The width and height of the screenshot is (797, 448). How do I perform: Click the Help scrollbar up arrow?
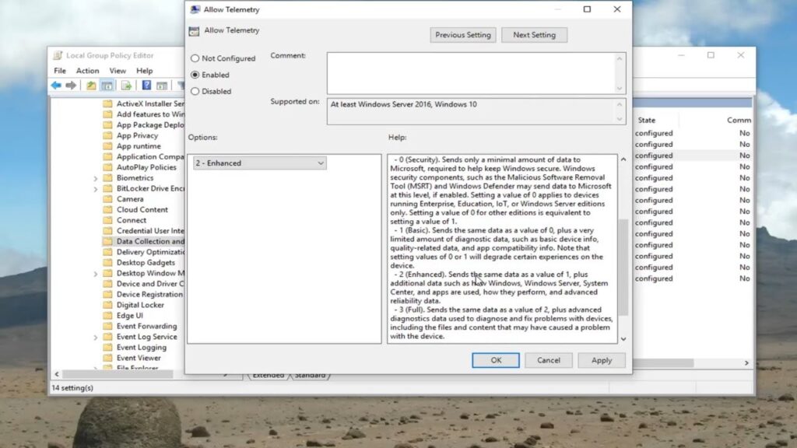tap(623, 159)
